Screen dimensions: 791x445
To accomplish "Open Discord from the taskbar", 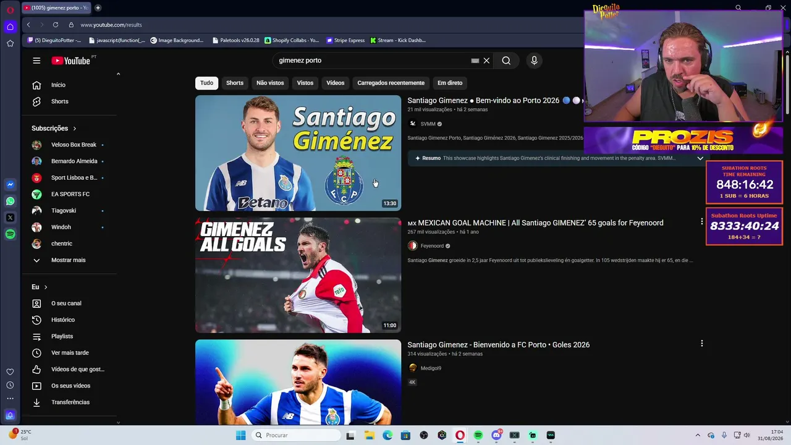I will [x=496, y=435].
